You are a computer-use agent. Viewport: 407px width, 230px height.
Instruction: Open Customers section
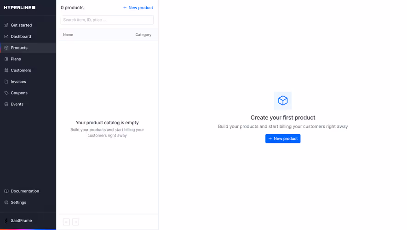21,70
